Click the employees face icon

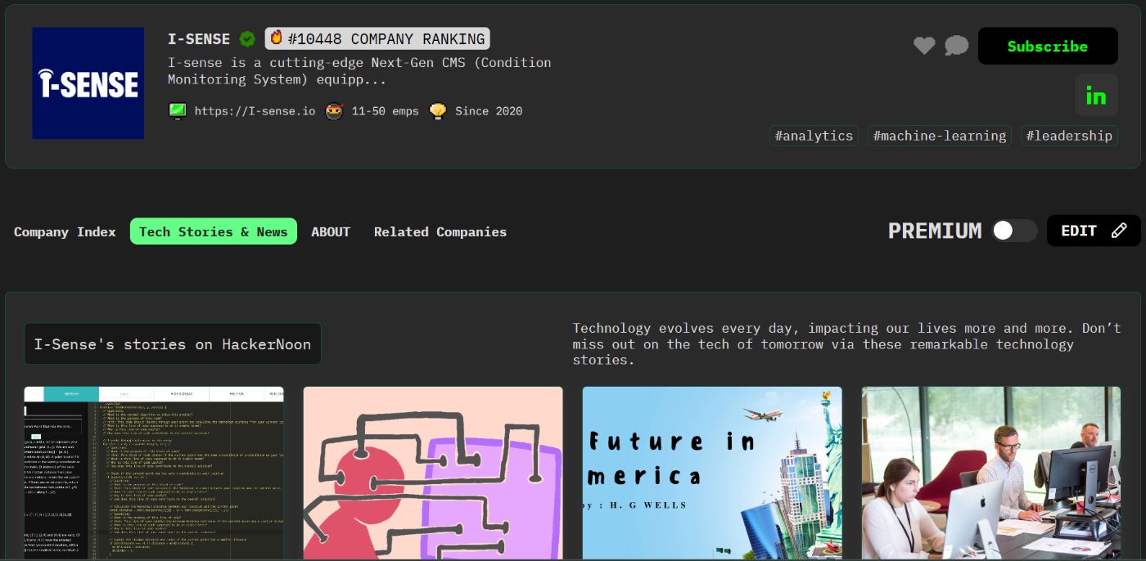click(334, 110)
